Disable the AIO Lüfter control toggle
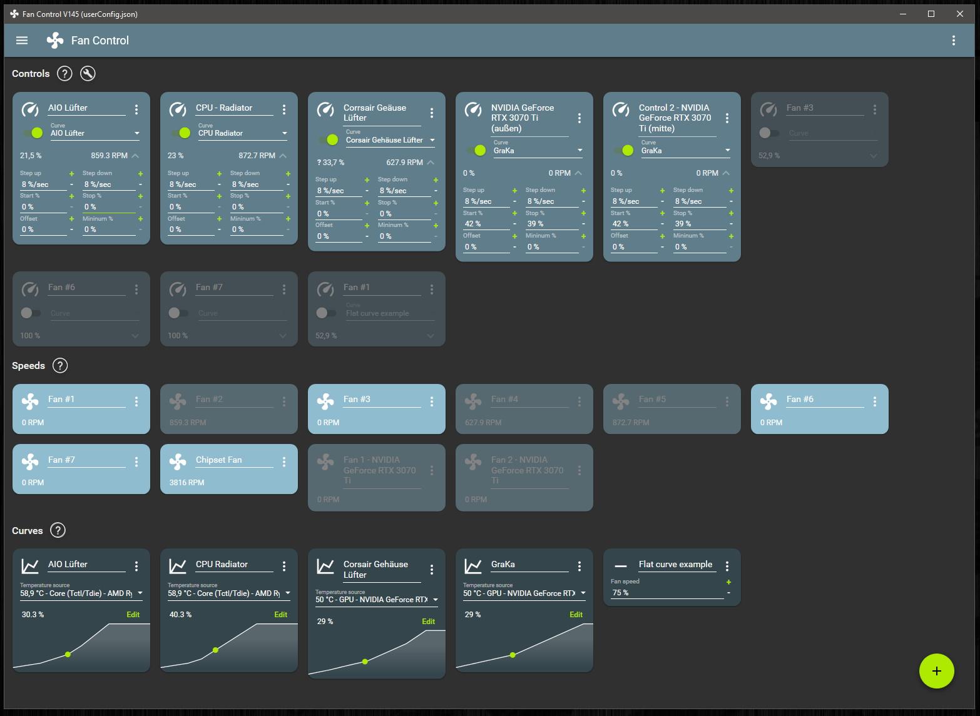This screenshot has width=980, height=716. pos(33,133)
